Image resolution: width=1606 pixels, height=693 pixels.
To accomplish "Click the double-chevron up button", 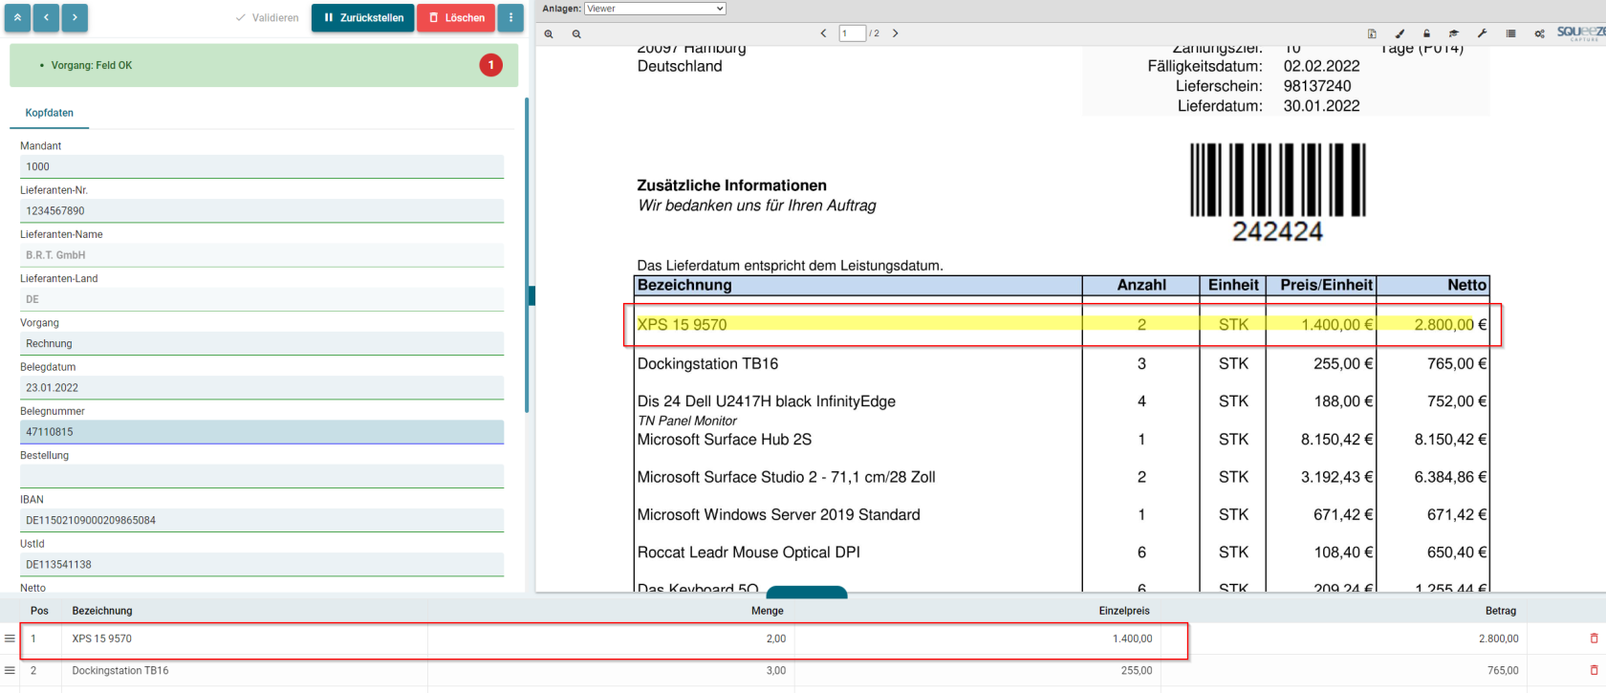I will tap(17, 17).
